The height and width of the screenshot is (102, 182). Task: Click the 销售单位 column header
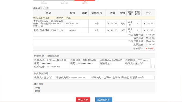point(97,13)
